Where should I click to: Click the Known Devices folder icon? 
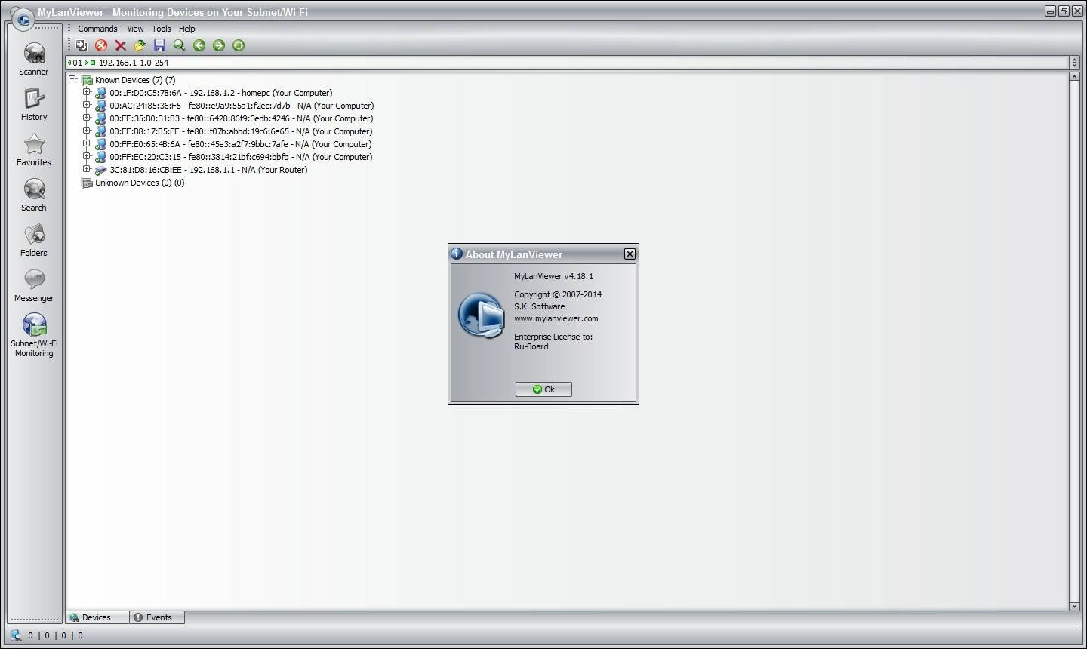click(87, 80)
